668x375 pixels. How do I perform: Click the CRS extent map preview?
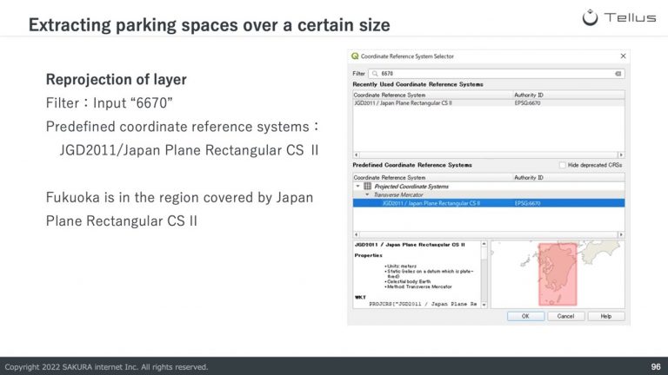pos(558,274)
